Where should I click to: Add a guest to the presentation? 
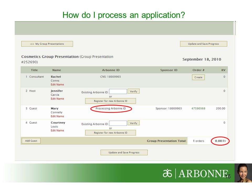tap(31, 141)
